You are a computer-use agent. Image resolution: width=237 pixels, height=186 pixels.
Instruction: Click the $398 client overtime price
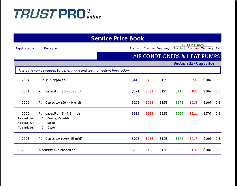pos(193,80)
